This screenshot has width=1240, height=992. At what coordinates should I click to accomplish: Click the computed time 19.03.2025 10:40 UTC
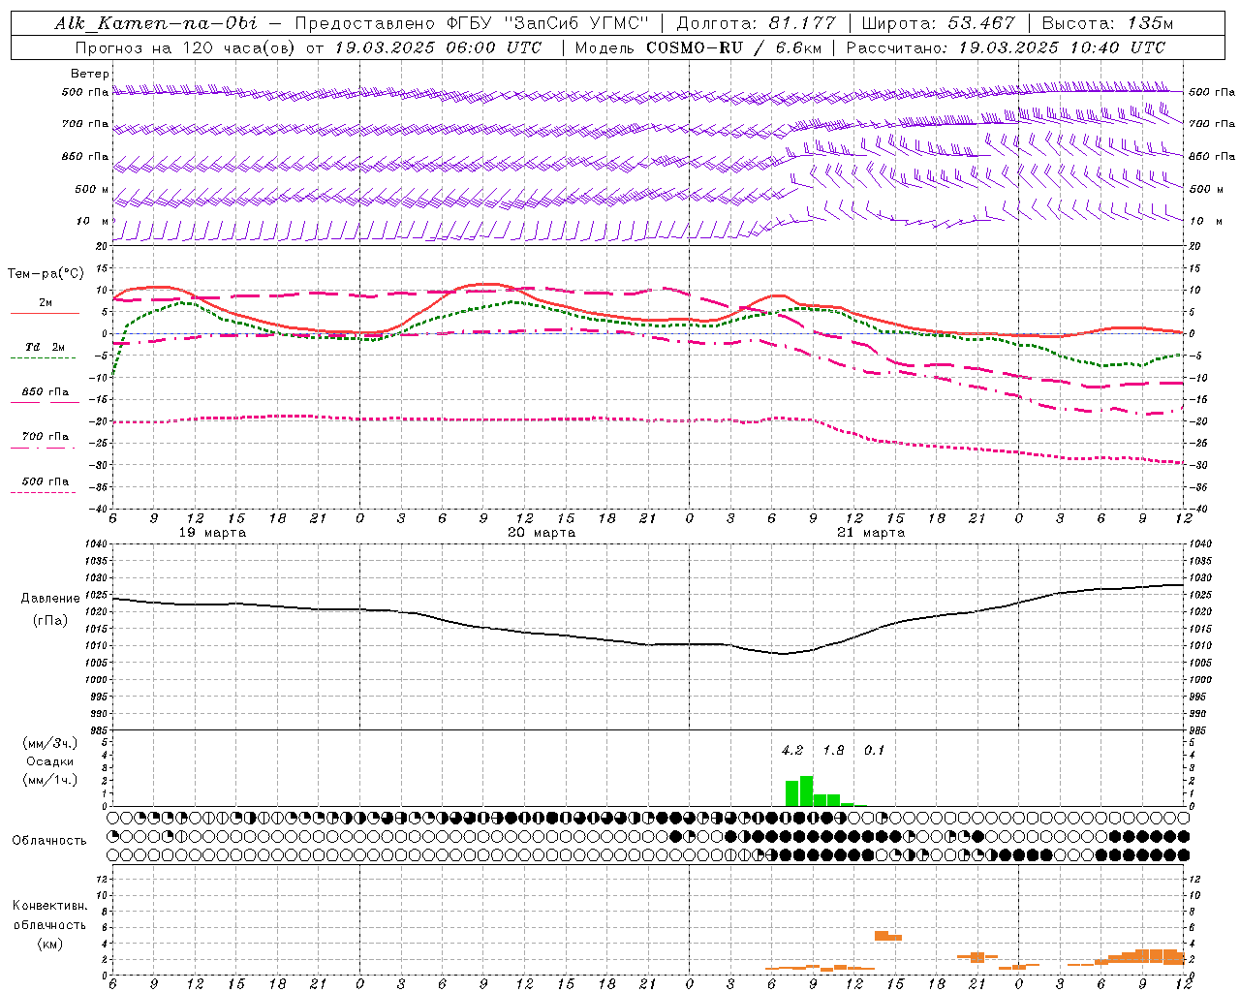[1062, 47]
